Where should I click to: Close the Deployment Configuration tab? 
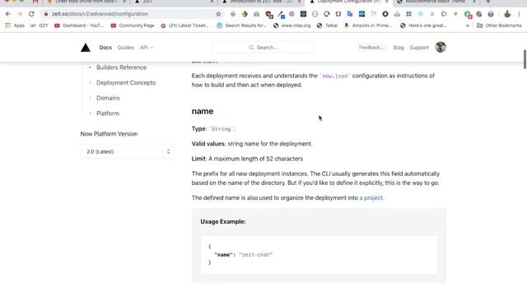386,2
